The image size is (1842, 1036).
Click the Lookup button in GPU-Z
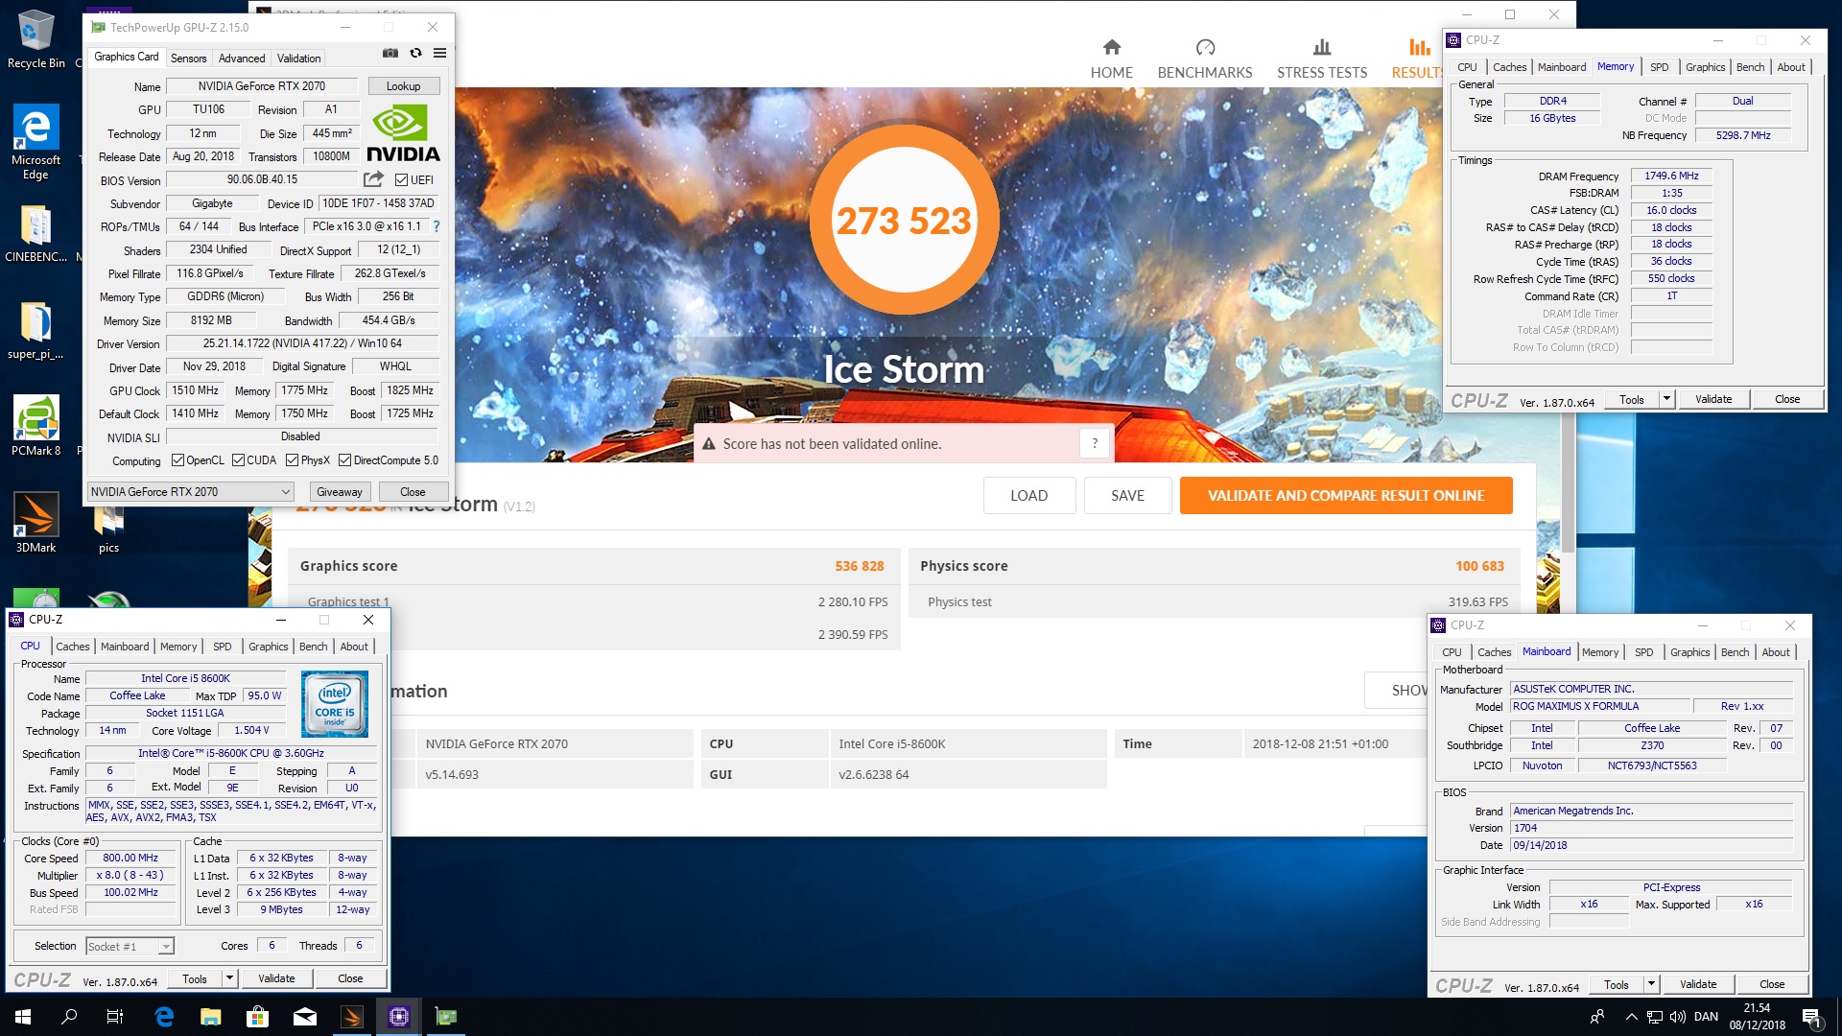pos(403,86)
